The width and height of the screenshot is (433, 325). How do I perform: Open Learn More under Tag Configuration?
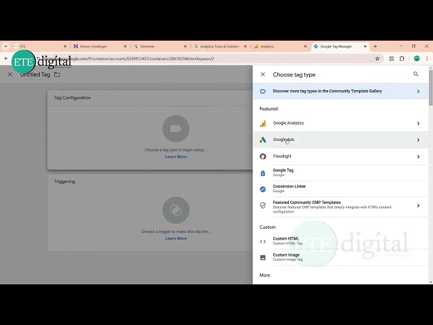pyautogui.click(x=176, y=156)
